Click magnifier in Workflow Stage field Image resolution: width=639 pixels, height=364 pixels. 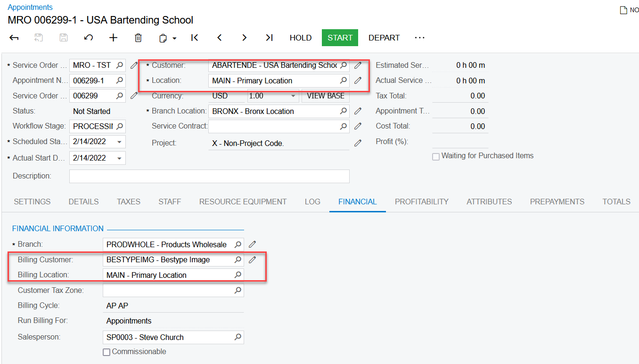(120, 126)
